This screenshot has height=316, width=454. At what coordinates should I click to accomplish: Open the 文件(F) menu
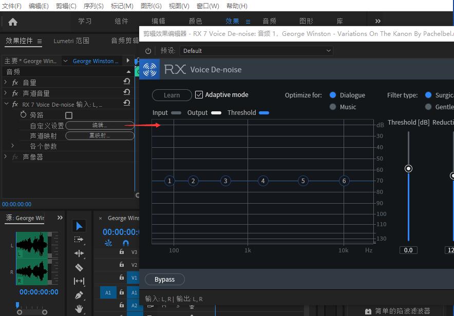click(x=12, y=6)
